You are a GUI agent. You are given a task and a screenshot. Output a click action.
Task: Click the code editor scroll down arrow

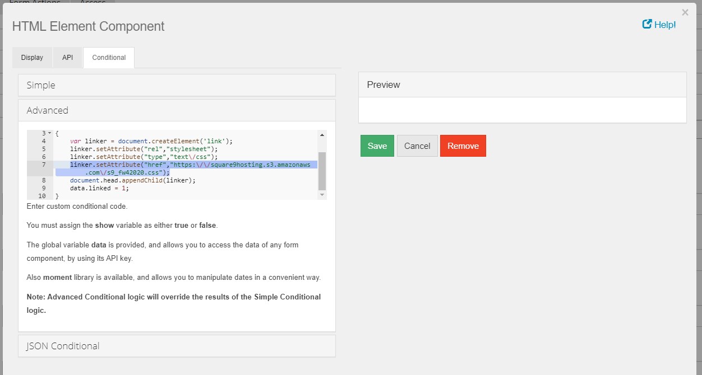(322, 195)
